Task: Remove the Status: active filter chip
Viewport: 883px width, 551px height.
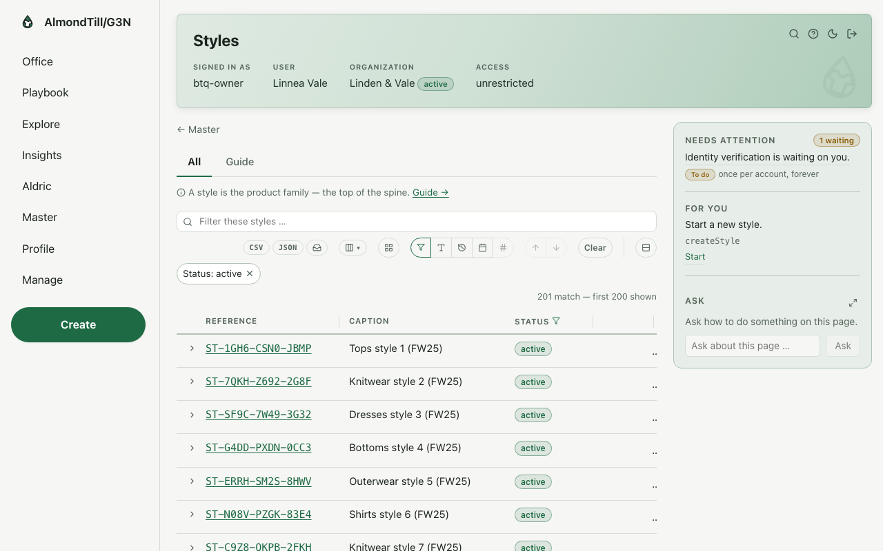Action: pos(250,273)
